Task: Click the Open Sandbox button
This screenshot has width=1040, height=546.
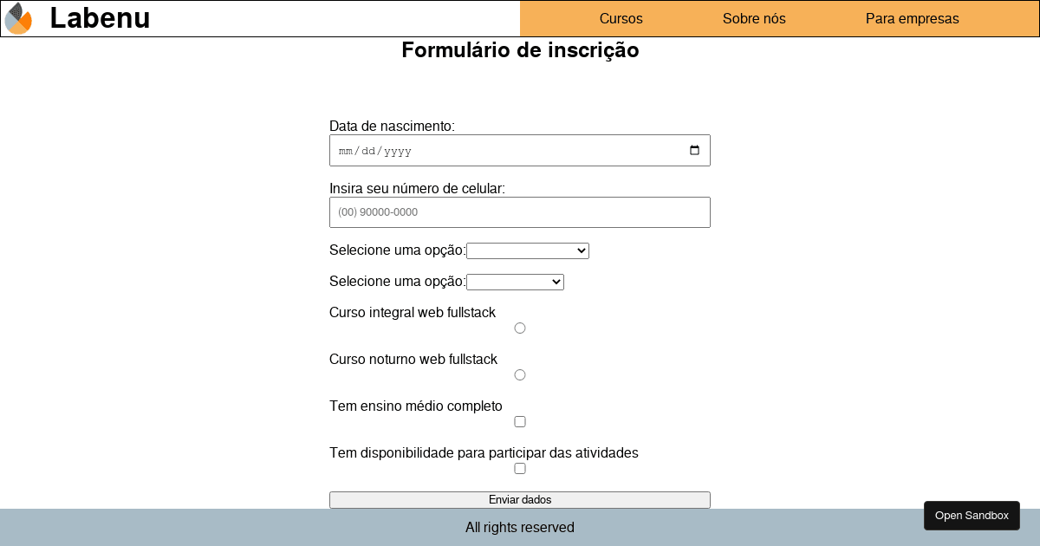Action: tap(972, 515)
